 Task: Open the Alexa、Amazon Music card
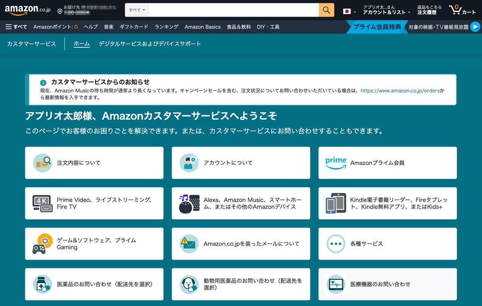(x=241, y=203)
